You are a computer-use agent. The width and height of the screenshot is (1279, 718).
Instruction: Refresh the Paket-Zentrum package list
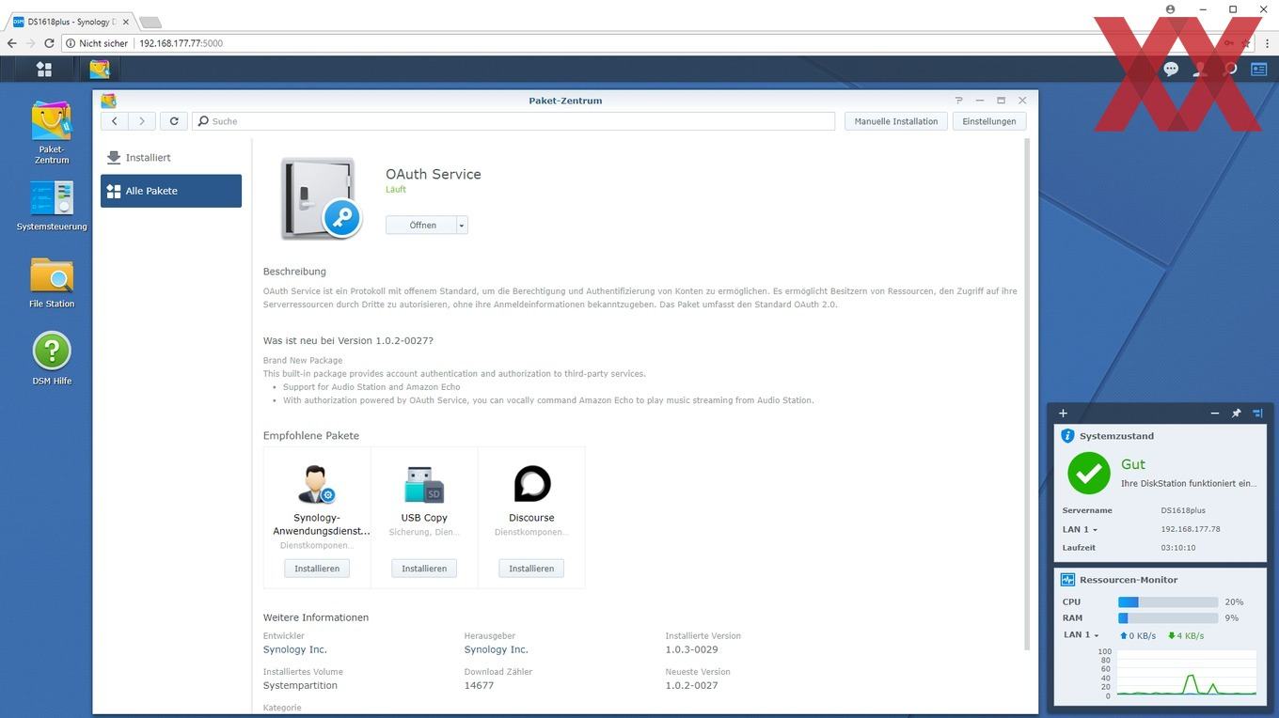pos(174,121)
